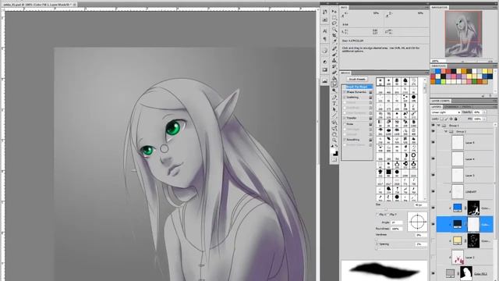Click the active Smudge tool
This screenshot has width=499, height=281.
[x=334, y=84]
